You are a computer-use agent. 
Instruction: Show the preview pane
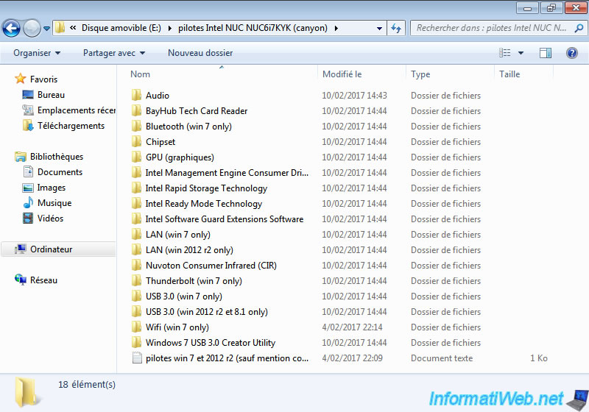click(545, 53)
